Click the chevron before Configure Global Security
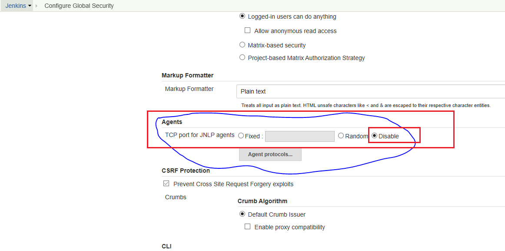 (x=37, y=6)
